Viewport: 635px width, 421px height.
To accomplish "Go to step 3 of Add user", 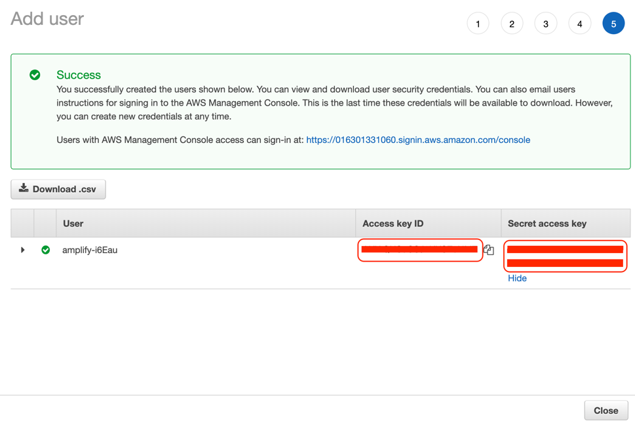I will [x=546, y=24].
